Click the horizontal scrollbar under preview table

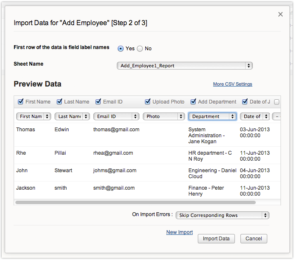(135, 202)
